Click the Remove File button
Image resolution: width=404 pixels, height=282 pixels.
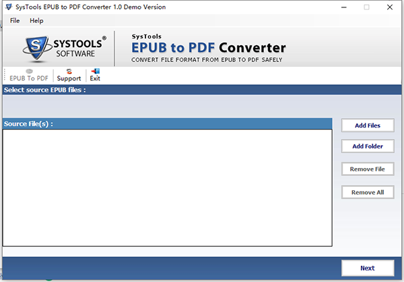[x=368, y=169]
